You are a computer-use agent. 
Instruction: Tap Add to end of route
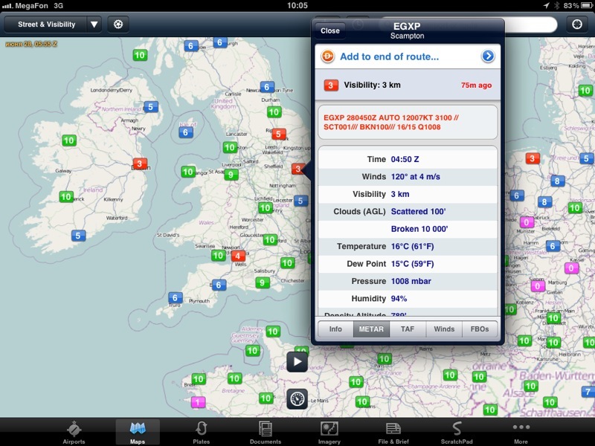[x=389, y=56]
